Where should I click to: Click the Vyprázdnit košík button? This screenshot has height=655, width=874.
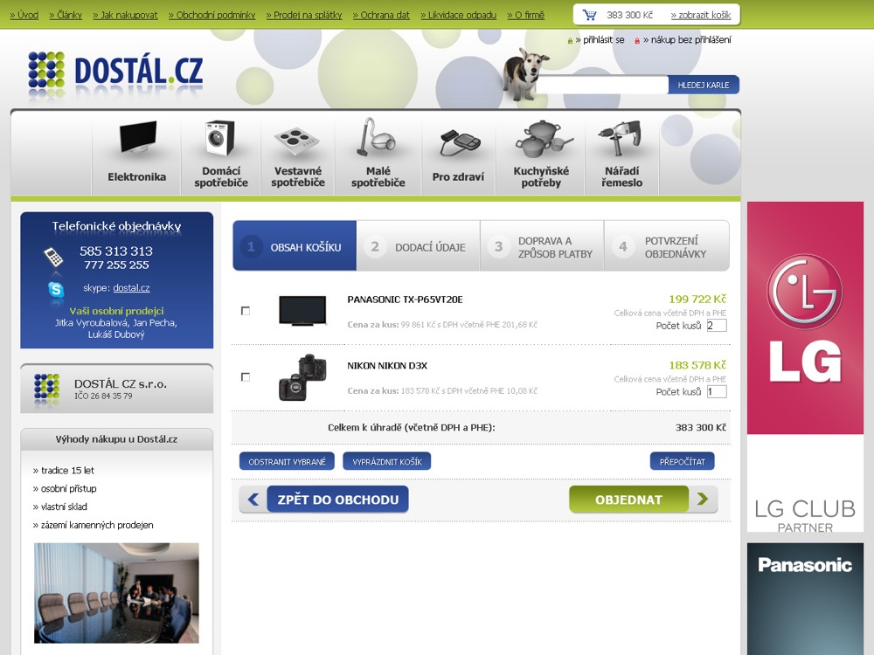tap(387, 461)
